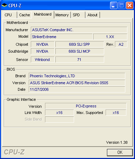The image size is (135, 159).
Task: Select the PCI-Express graphic version field
Action: [x=86, y=106]
